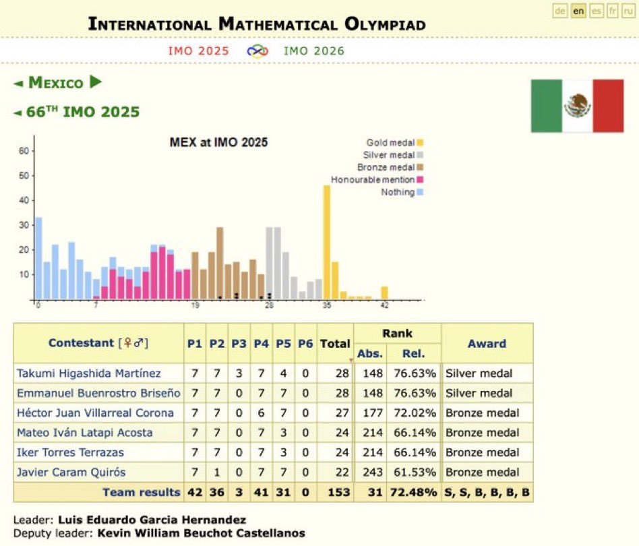Click the Team results row label
639x546 pixels.
(141, 492)
